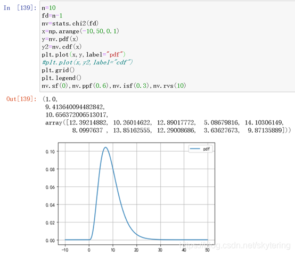This screenshot has height=255, width=295.
Task: Click the plt.plot(x,y,label="pdf") line
Action: 84,54
